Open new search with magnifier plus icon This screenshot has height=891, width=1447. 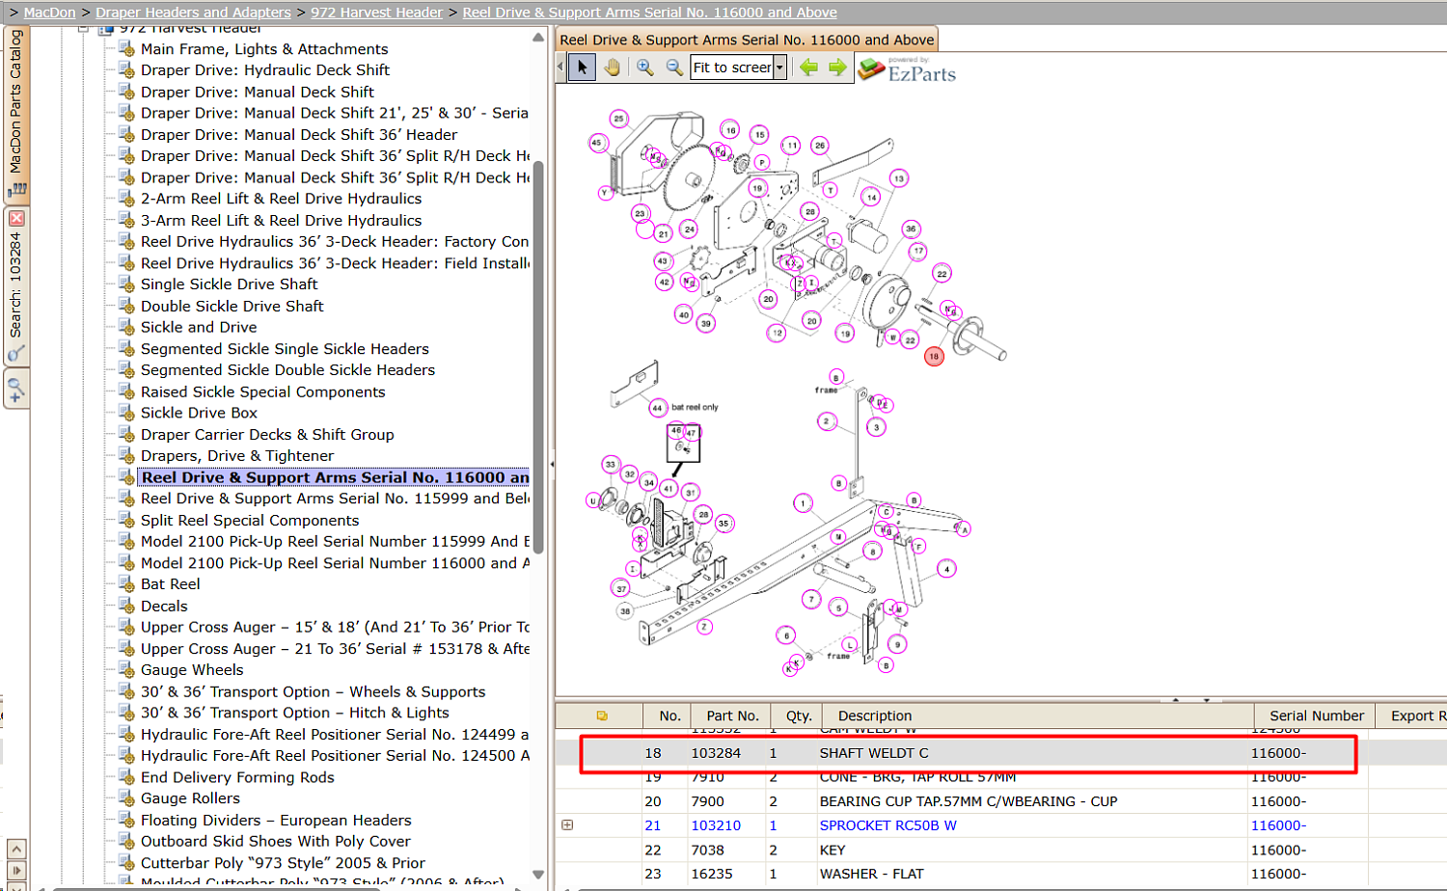click(x=16, y=391)
